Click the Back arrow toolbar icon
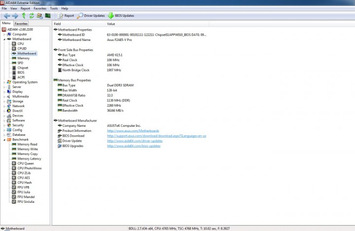 [7, 16]
